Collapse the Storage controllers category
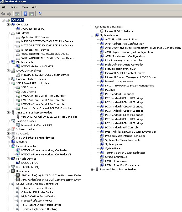This screenshot has height=212, width=182. tap(92, 27)
